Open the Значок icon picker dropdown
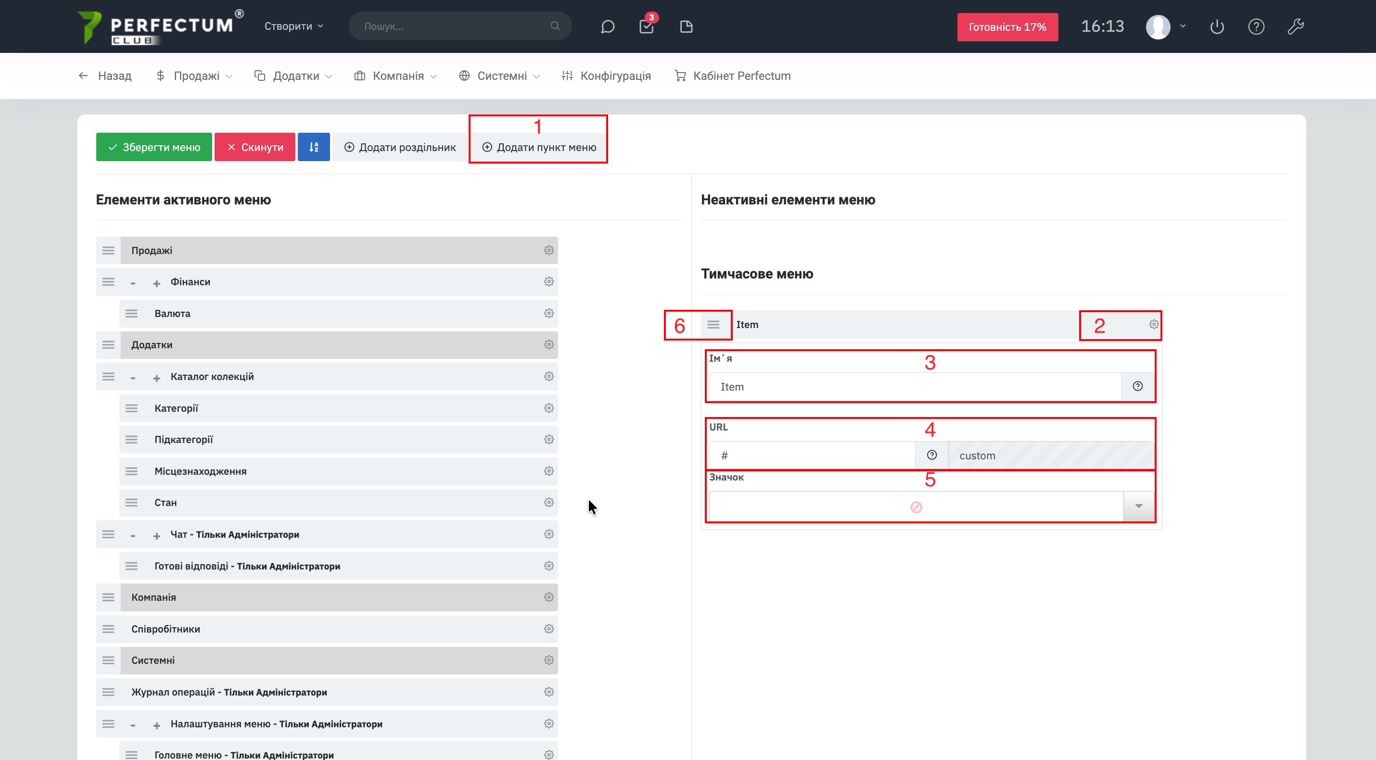Viewport: 1376px width, 760px height. click(1138, 507)
